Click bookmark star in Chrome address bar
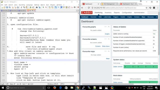Screen dimensions: 160x90 [x=146, y=8]
